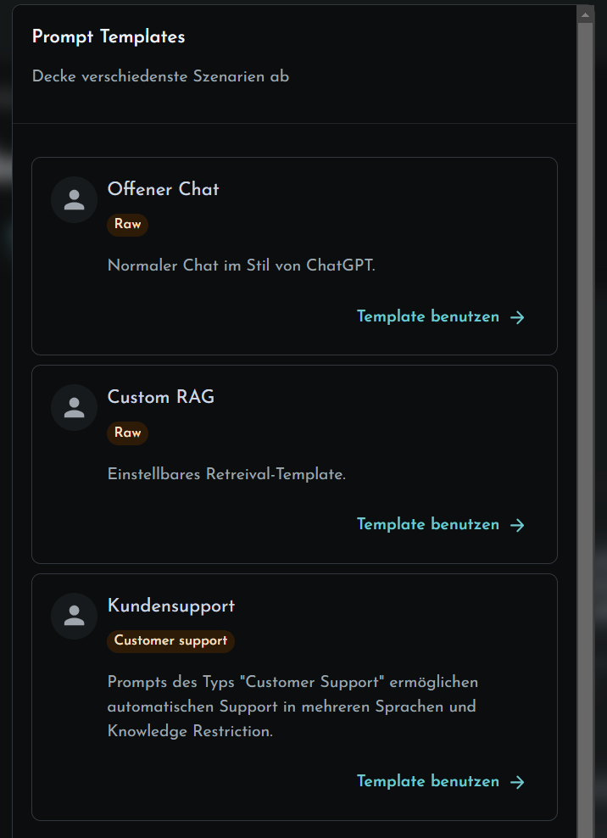Click the Offener Chat avatar icon
The image size is (607, 838).
tap(75, 199)
